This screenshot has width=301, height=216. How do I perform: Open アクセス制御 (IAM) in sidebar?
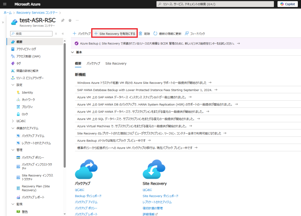click(x=31, y=56)
